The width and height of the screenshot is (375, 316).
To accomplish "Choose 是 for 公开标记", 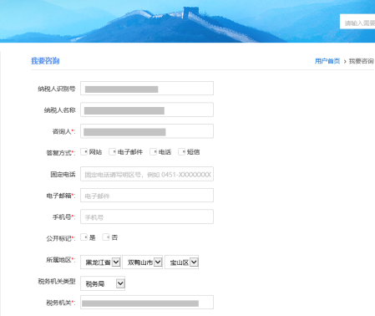I will point(84,237).
